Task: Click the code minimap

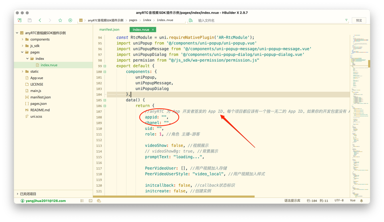Action: [359, 115]
